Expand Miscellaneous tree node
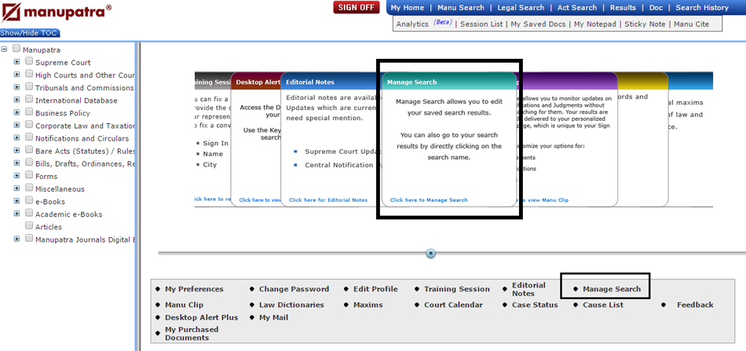 click(x=16, y=188)
